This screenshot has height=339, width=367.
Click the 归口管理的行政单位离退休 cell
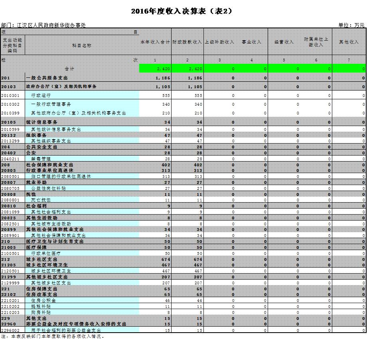61,176
